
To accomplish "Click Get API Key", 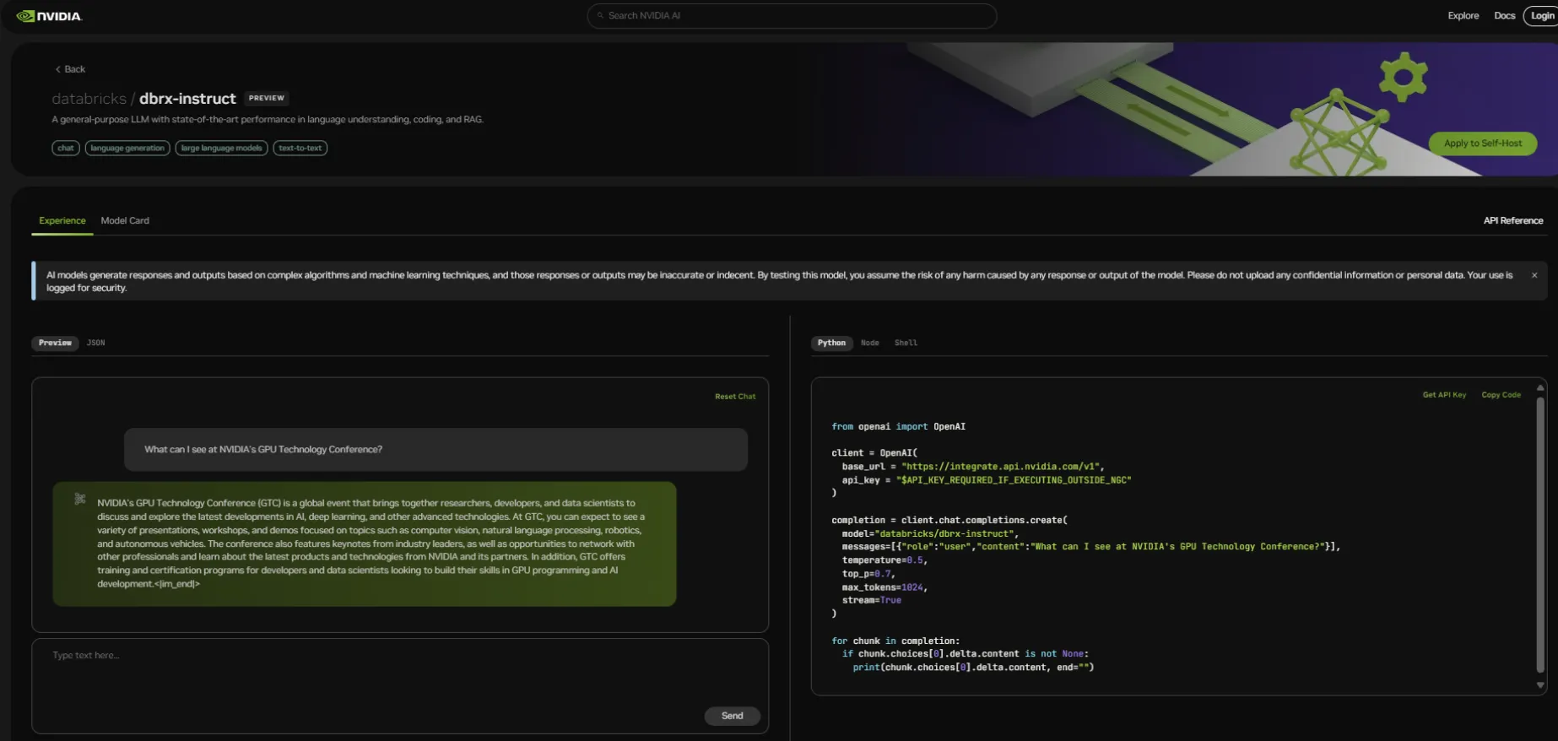I will [x=1444, y=395].
